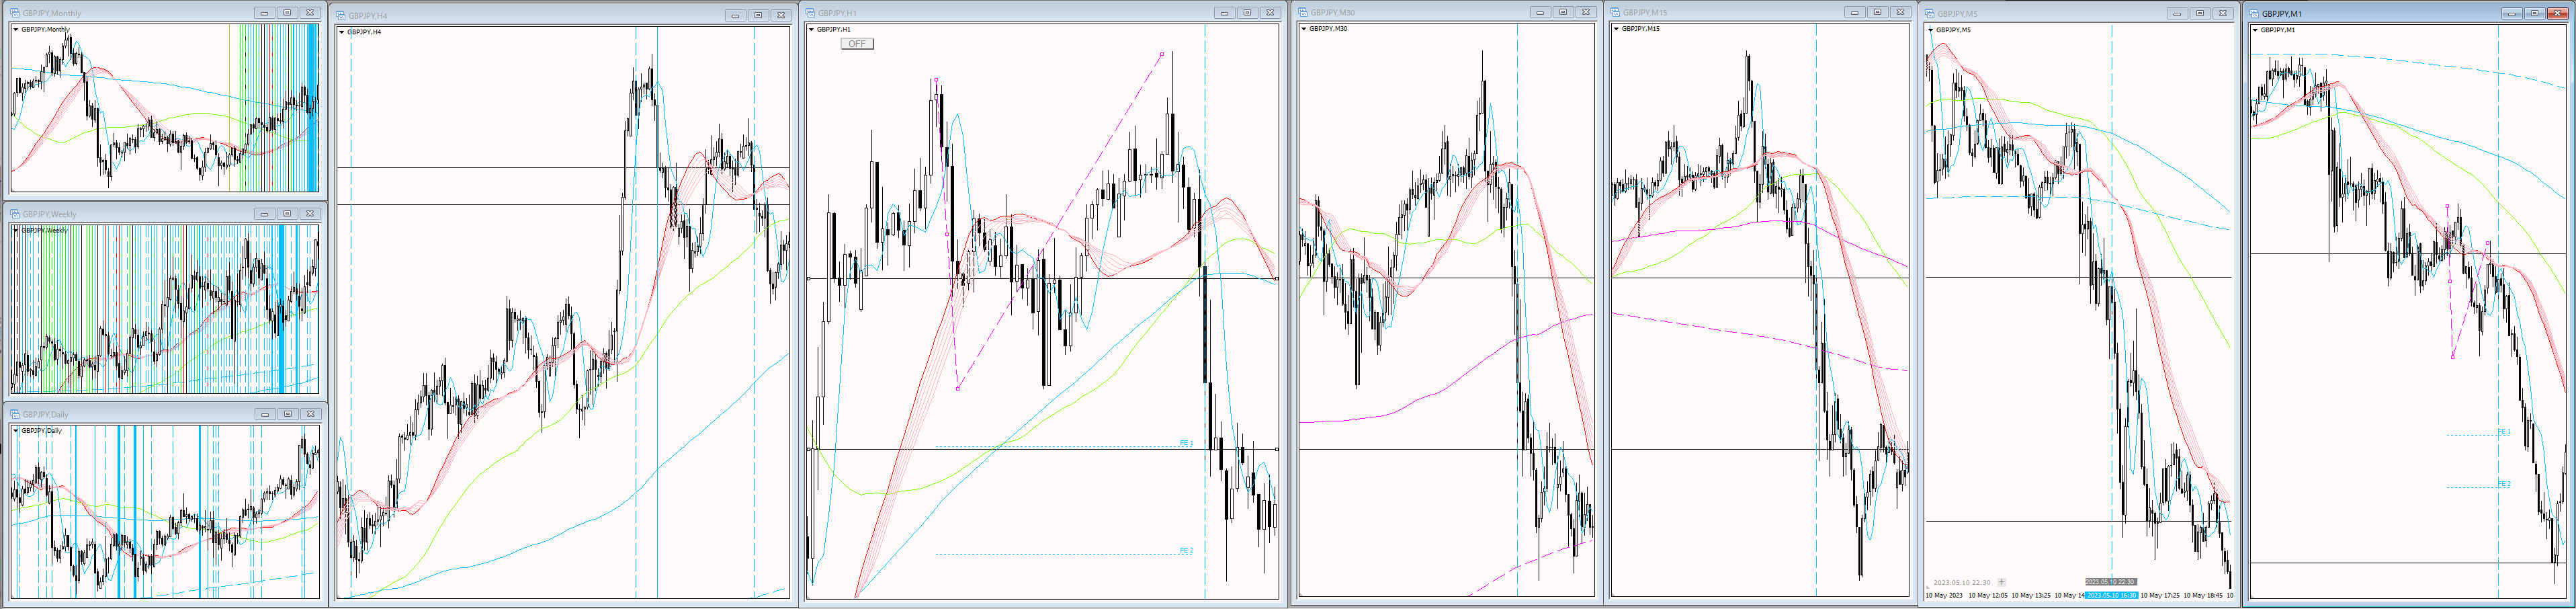Expand the GBPJPY,M1 chart symbol dropdown arrow

click(x=2255, y=30)
